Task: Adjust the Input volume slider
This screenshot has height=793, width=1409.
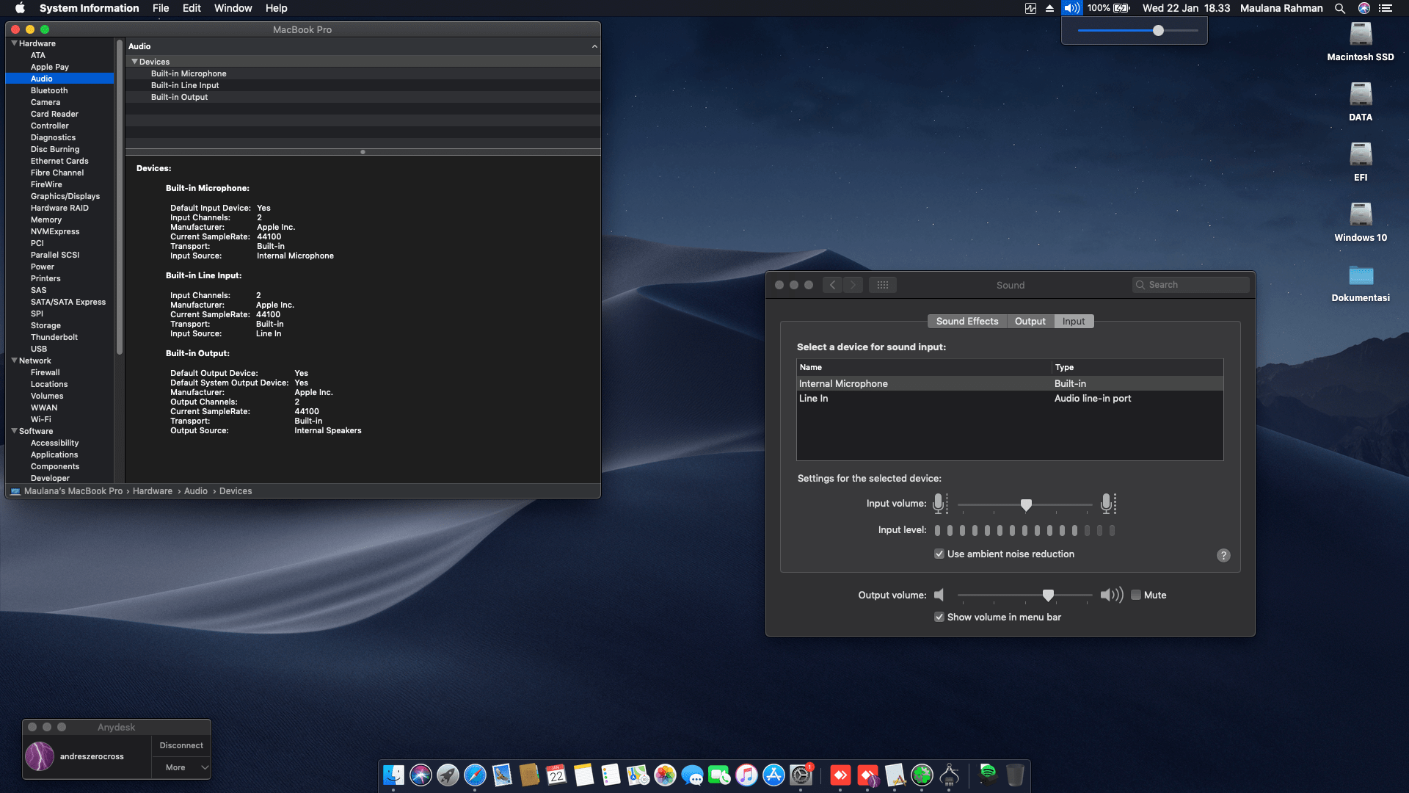Action: [x=1026, y=504]
